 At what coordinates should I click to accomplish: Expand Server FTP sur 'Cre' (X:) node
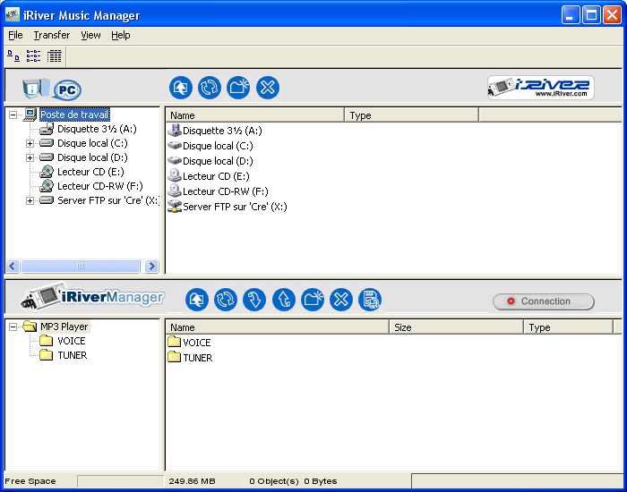[x=30, y=200]
